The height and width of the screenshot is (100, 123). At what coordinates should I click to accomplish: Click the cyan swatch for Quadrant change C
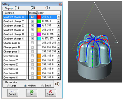tap(39, 38)
